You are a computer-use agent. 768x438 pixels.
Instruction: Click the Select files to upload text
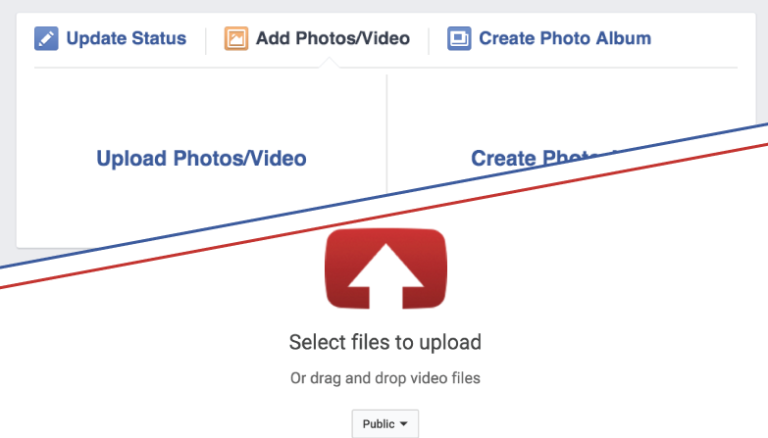[x=384, y=342]
